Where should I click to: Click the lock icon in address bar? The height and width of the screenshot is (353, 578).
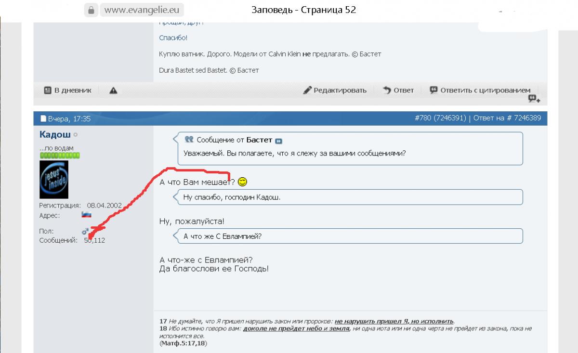point(91,10)
